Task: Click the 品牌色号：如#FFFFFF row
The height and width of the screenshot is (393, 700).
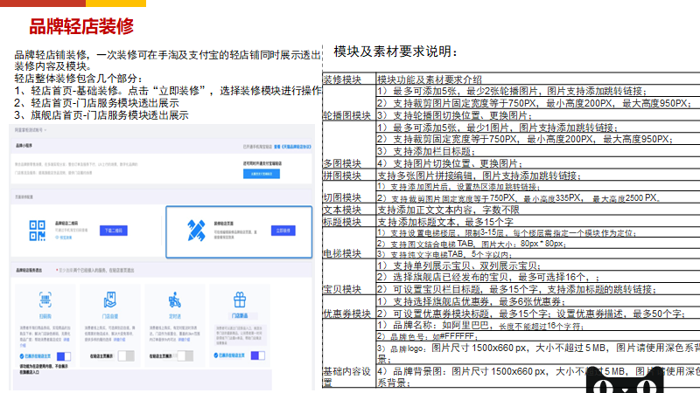Action: pos(538,336)
